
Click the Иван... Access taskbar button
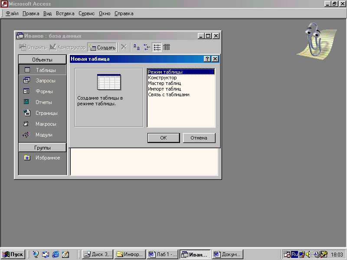195,254
